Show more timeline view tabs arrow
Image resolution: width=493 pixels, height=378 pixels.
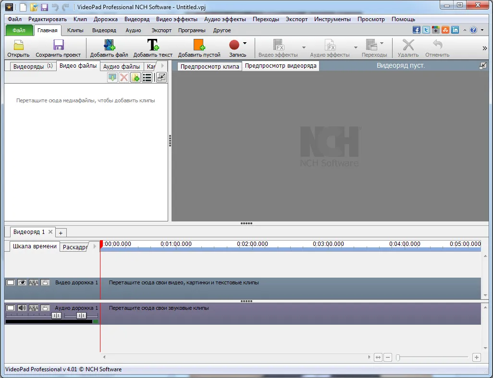point(95,246)
